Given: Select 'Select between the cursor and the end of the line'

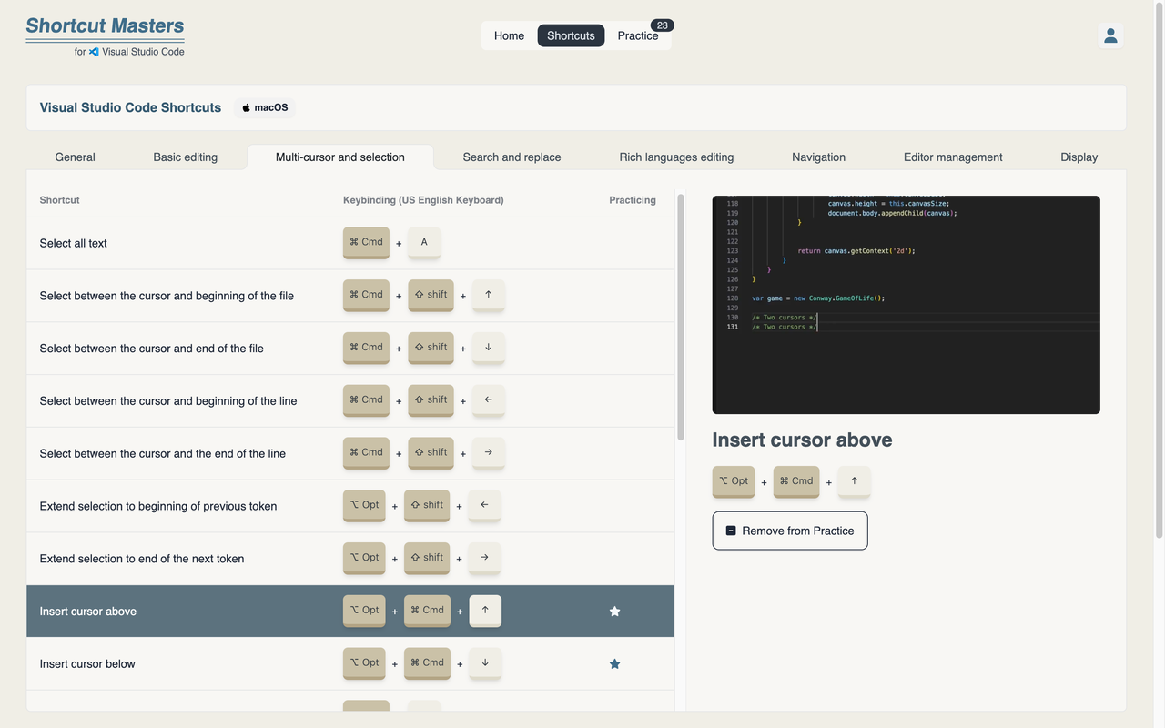Looking at the screenshot, I should click(350, 453).
